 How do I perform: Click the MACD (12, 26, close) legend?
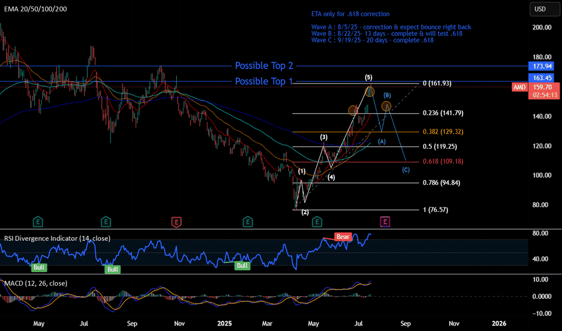pos(35,283)
